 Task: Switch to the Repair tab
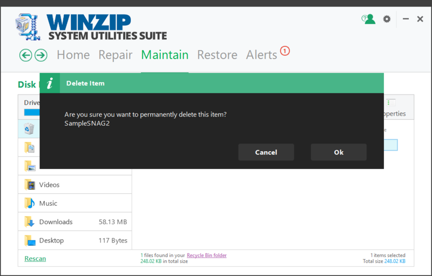click(x=116, y=55)
